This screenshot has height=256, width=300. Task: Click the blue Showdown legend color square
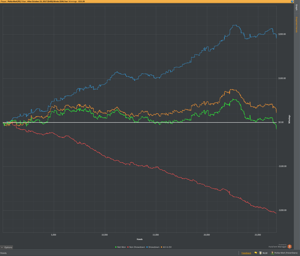147,247
